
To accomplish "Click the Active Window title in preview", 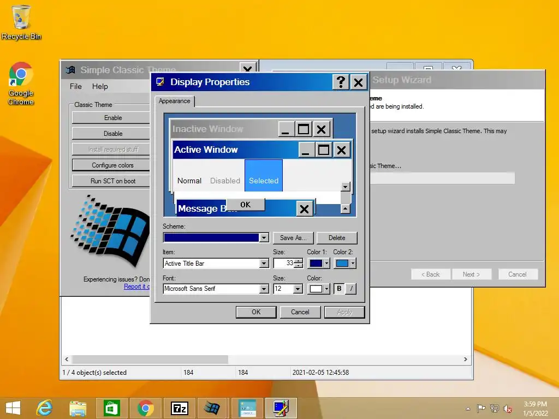I will point(206,149).
